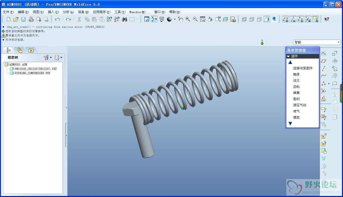This screenshot has width=343, height=197.
Task: Open the undo history dropdown arrow
Action: point(63,19)
